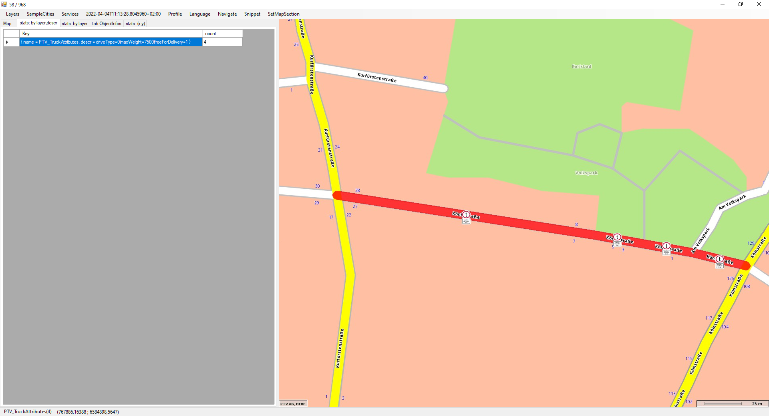
Task: Open the Layers menu
Action: pyautogui.click(x=12, y=14)
